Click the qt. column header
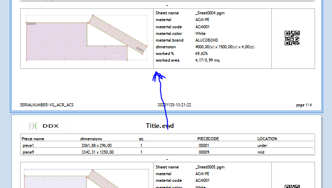Screen dimensions: 332x188 (x=141, y=139)
